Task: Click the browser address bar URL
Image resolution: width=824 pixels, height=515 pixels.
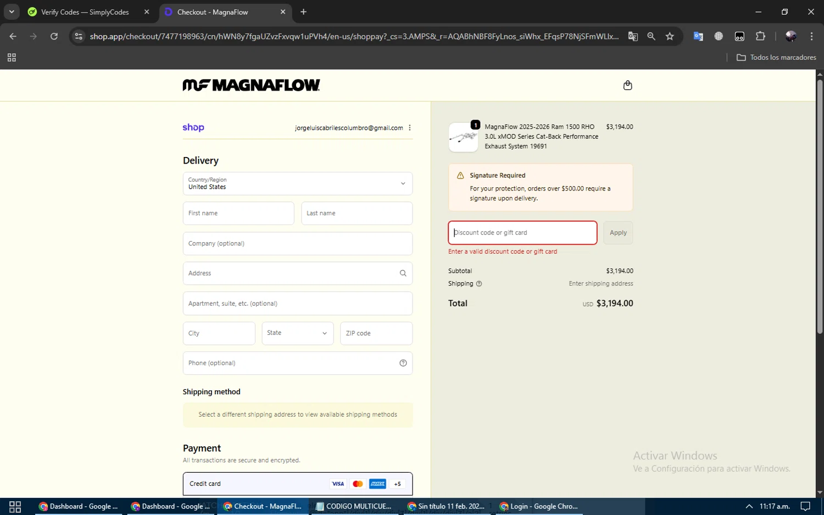Action: click(x=354, y=36)
